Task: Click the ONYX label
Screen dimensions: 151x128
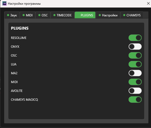Action: (15, 47)
